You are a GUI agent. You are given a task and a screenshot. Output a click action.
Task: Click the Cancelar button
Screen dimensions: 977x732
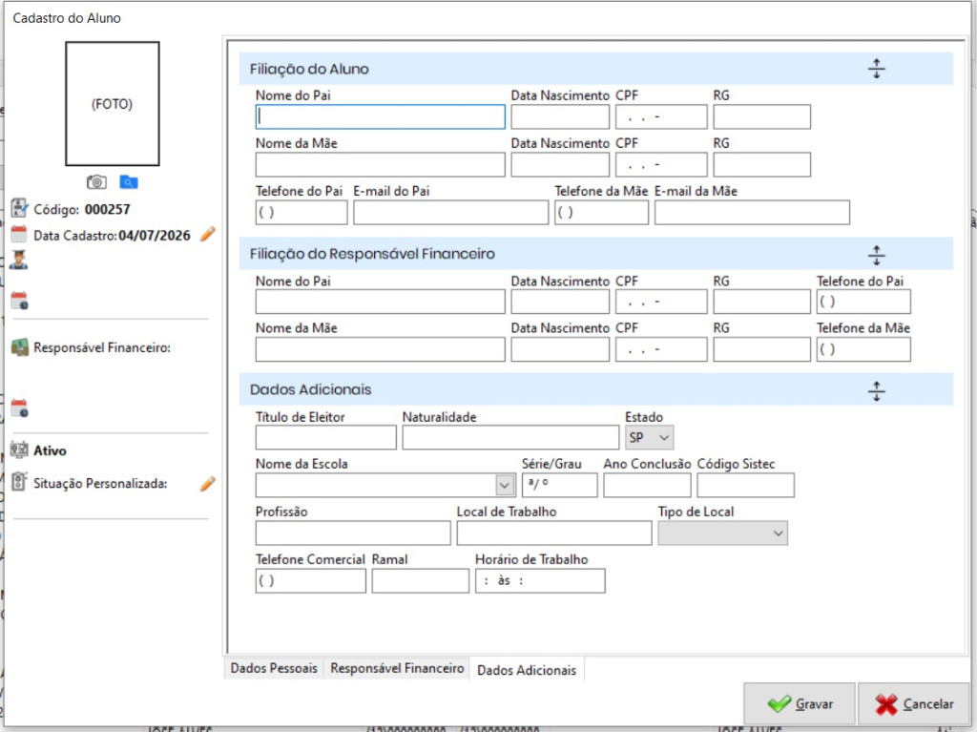point(913,704)
